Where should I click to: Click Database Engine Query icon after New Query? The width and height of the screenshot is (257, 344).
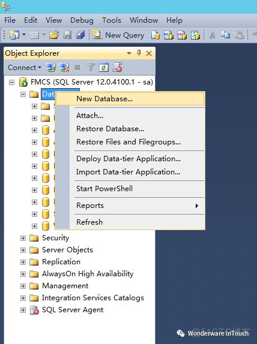155,35
